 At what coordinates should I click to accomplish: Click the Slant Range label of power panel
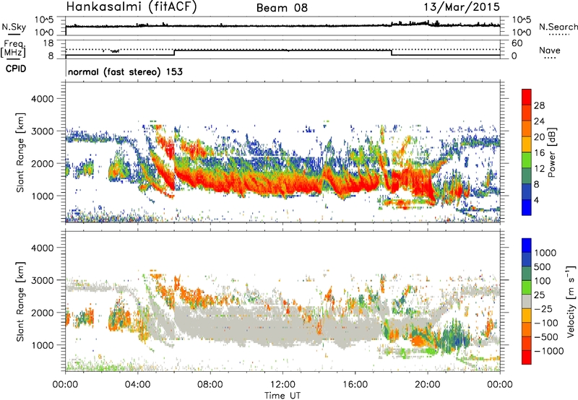pyautogui.click(x=20, y=152)
